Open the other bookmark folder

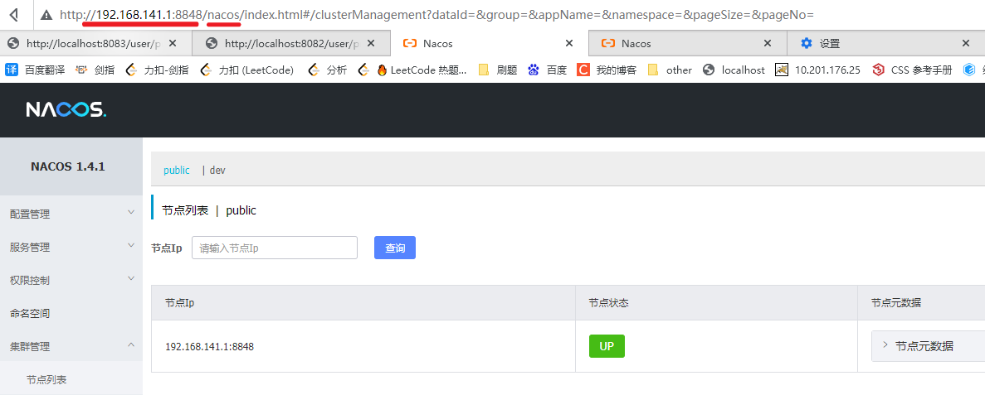(x=670, y=70)
